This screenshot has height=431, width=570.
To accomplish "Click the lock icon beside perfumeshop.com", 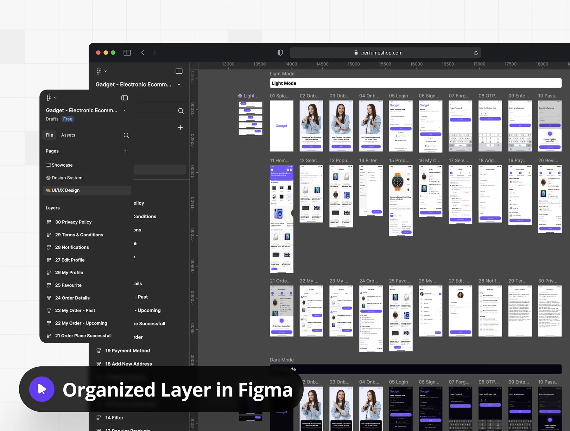I will click(356, 53).
